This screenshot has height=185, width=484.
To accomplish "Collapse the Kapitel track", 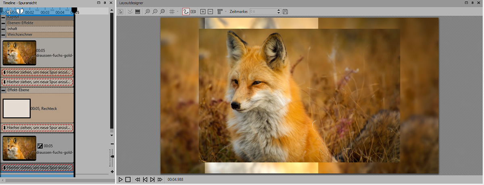I will pos(4,17).
